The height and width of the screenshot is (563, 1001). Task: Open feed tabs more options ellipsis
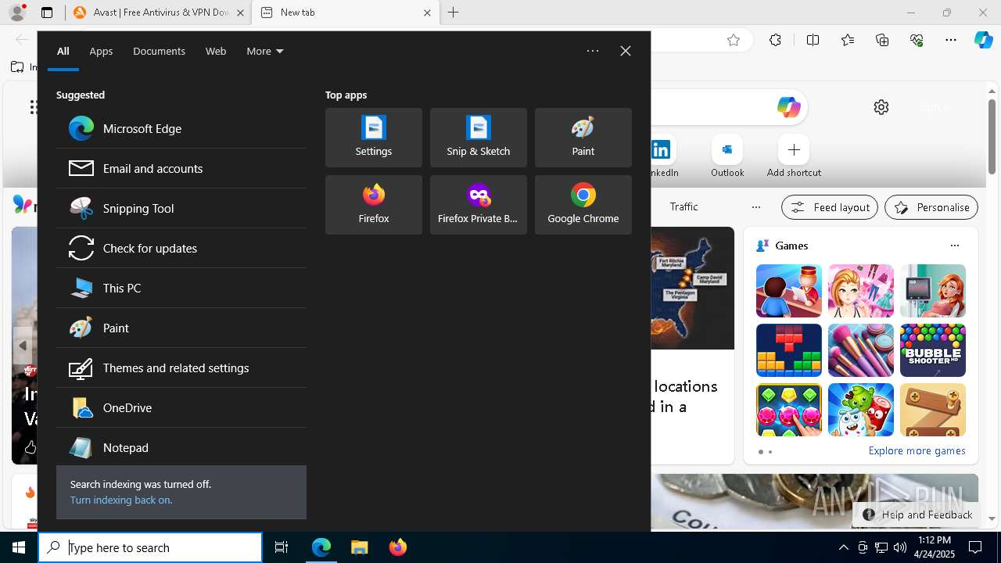(755, 207)
